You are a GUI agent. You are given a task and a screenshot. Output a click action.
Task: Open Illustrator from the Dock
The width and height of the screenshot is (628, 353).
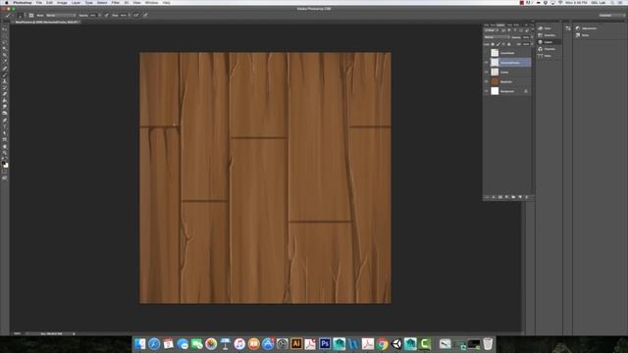(x=296, y=343)
